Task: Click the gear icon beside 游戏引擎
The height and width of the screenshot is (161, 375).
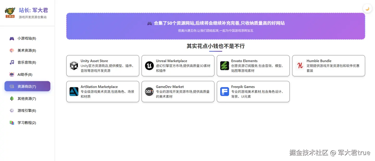Action: coord(12,111)
